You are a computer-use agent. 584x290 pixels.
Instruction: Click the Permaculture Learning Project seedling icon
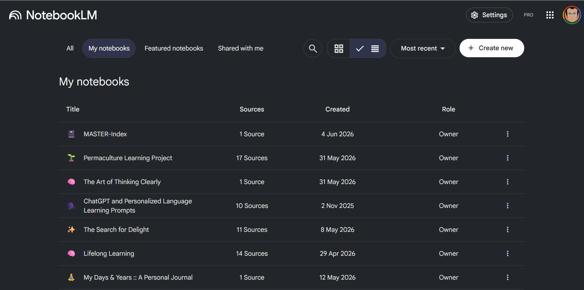click(71, 158)
